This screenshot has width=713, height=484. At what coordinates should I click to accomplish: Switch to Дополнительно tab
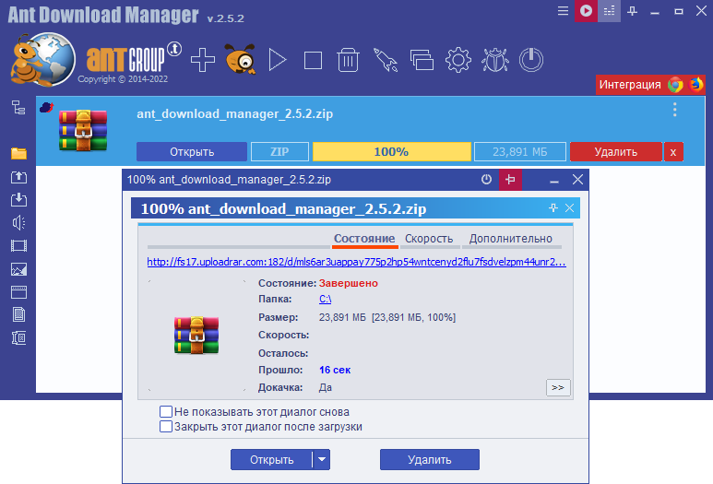click(511, 239)
